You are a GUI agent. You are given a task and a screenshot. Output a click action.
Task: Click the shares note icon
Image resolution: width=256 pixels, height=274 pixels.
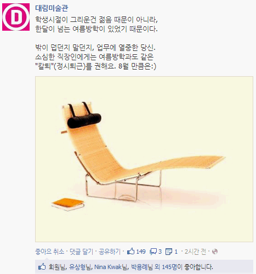[169, 252]
